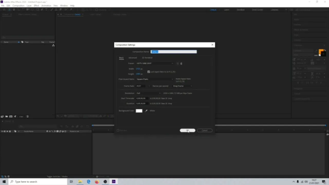This screenshot has width=329, height=185.
Task: Toggle the video eye column switch in timeline
Action: 2,131
